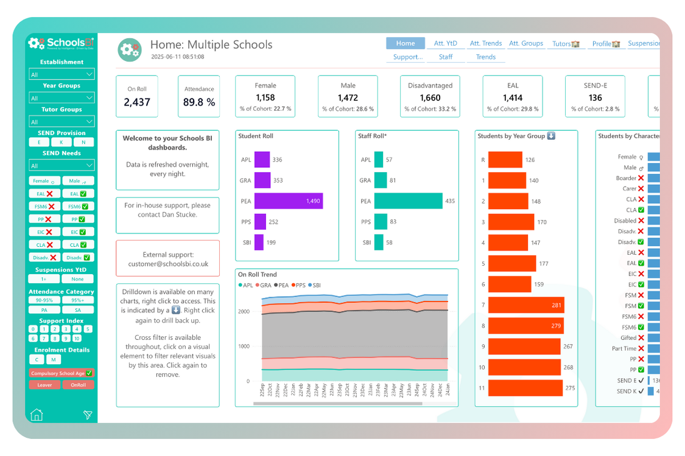Click the None option under Suspensions YtD

79,279
